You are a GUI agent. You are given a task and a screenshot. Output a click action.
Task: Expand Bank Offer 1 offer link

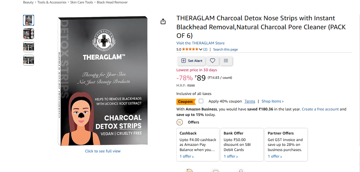(230, 157)
